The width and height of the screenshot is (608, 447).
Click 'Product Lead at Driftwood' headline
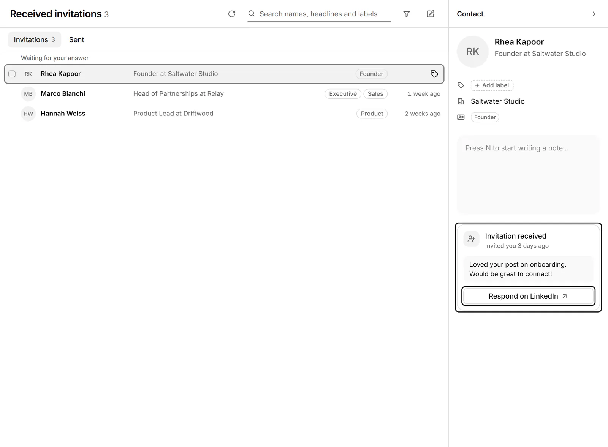click(x=173, y=114)
